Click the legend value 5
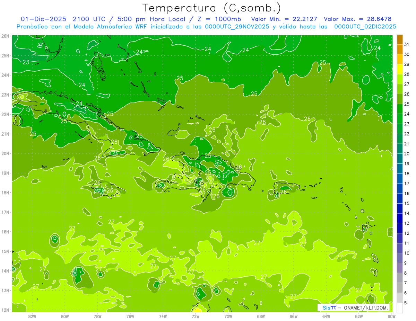Screen dimensions: 416x321 pyautogui.click(x=406, y=303)
